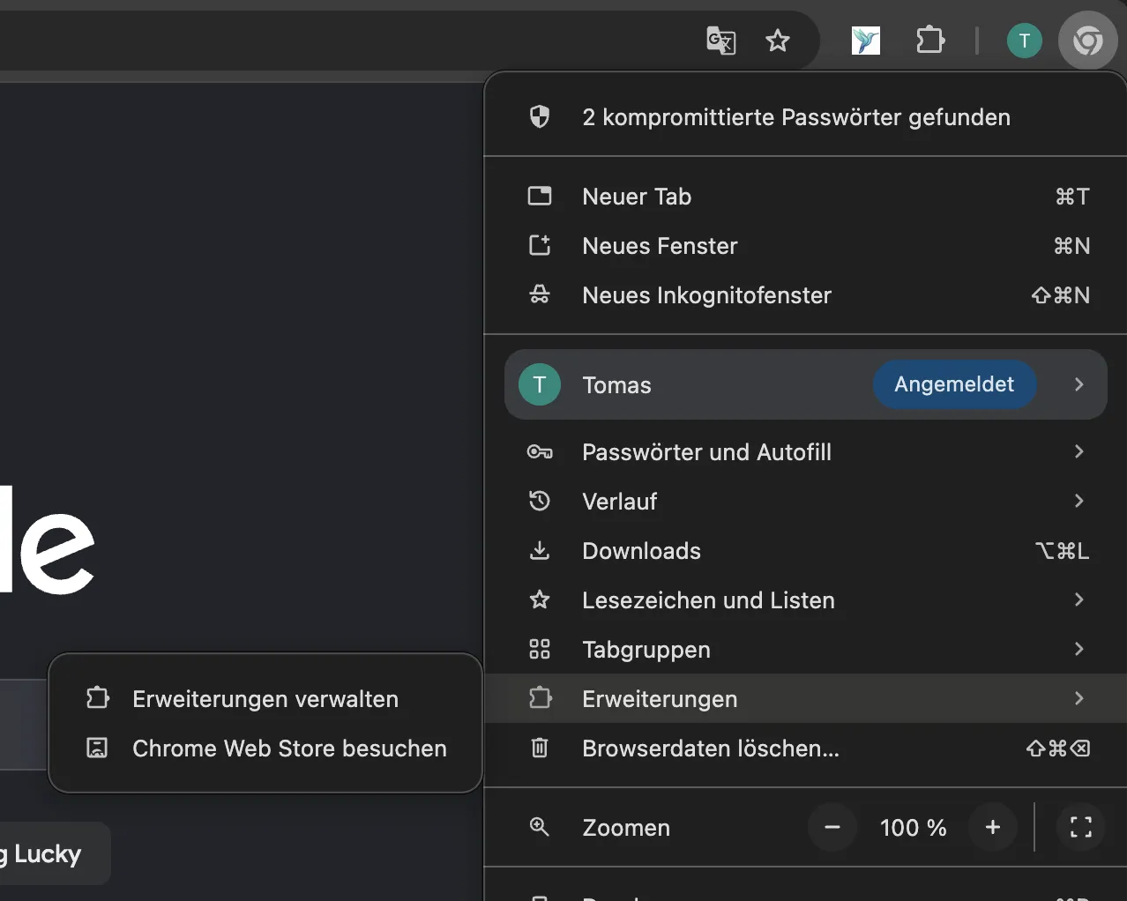Open Neues Inkognitofenster
This screenshot has width=1127, height=901.
coord(805,295)
